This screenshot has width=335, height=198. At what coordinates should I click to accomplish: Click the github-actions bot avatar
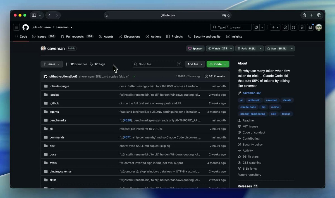tap(46, 76)
